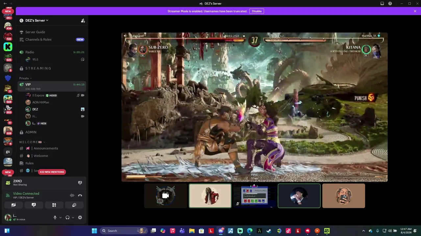Open the Server Guide
The width and height of the screenshot is (421, 236).
52,32
